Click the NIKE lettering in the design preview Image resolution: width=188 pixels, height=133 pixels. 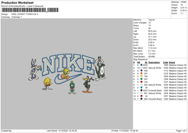coord(68,64)
